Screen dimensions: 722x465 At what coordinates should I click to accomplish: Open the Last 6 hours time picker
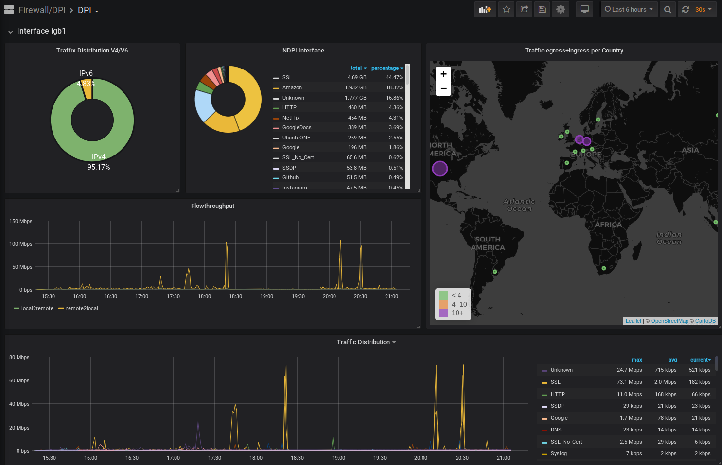[x=629, y=9]
